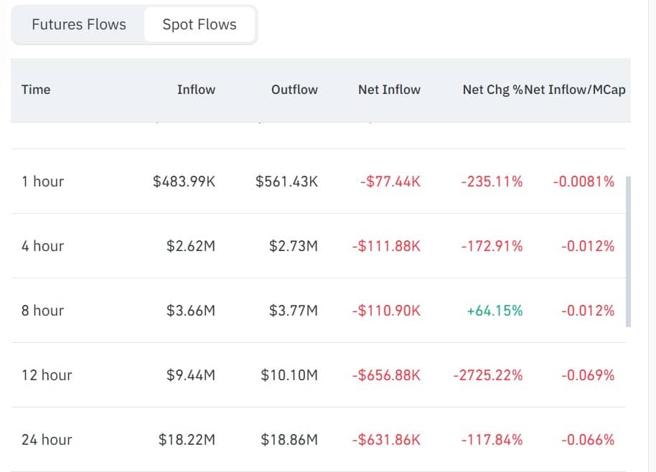Click the $18.22M inflow value

pos(187,440)
